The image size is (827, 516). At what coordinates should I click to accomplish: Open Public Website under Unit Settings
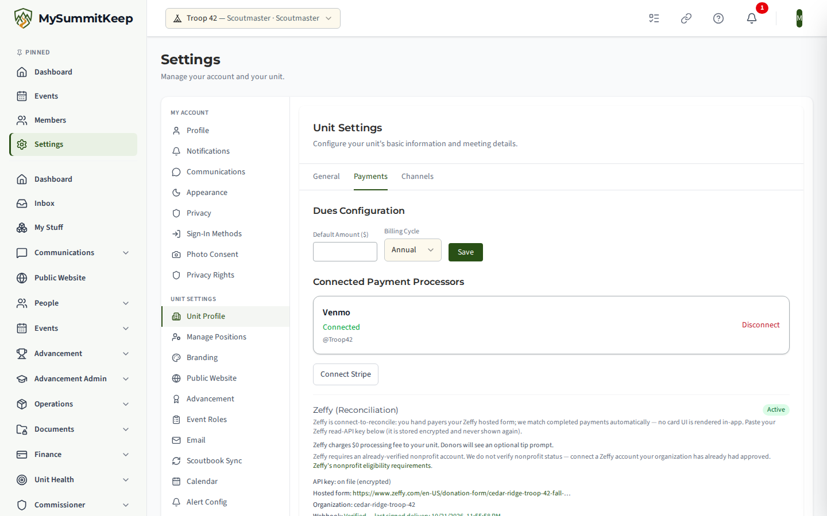tap(226, 378)
